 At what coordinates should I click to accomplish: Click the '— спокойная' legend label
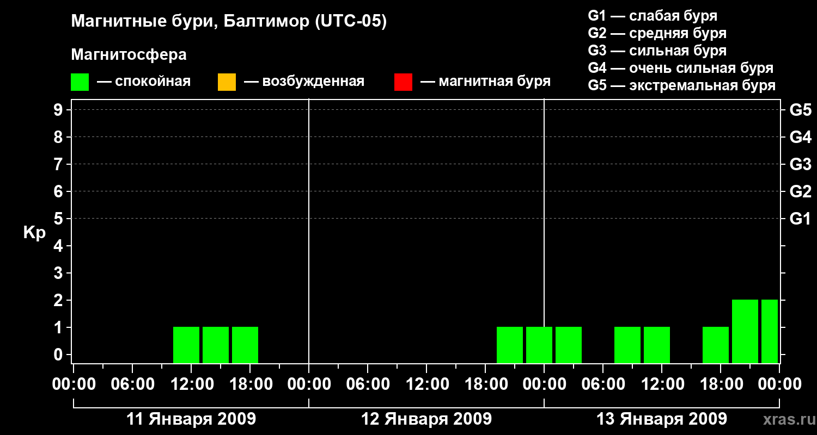[144, 82]
